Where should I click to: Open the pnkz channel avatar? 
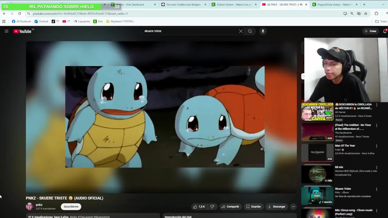29,206
